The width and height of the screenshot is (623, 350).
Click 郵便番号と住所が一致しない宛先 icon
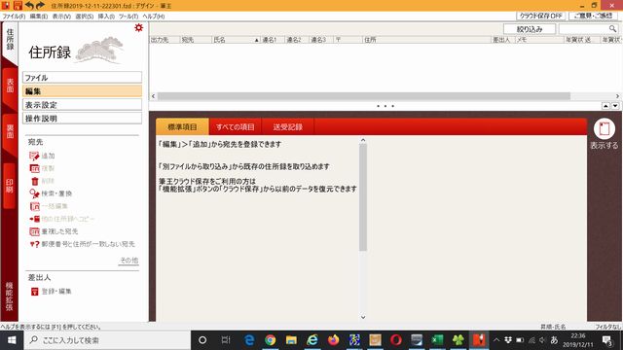coord(35,244)
